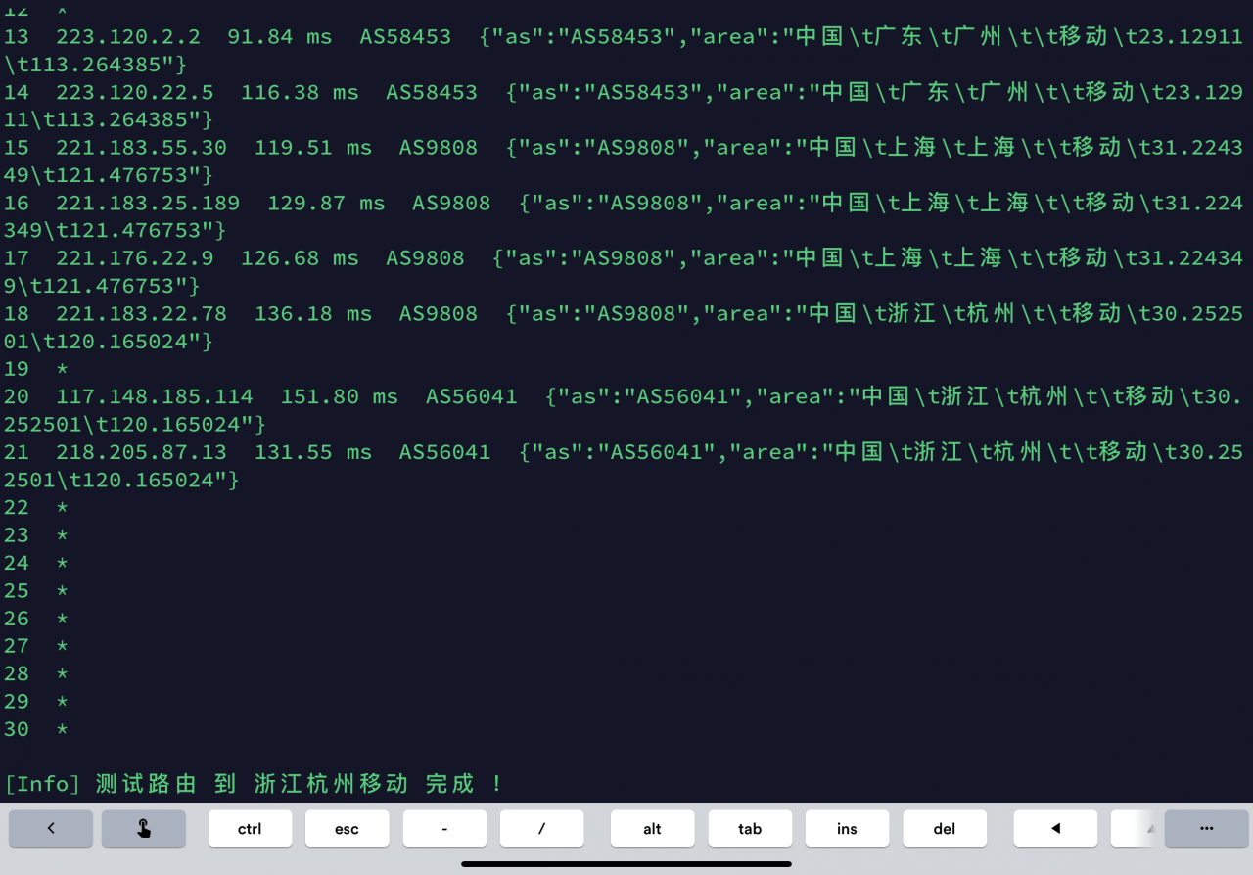Click the 完成 text in info line
Screen dimensions: 1253x875
(450, 784)
